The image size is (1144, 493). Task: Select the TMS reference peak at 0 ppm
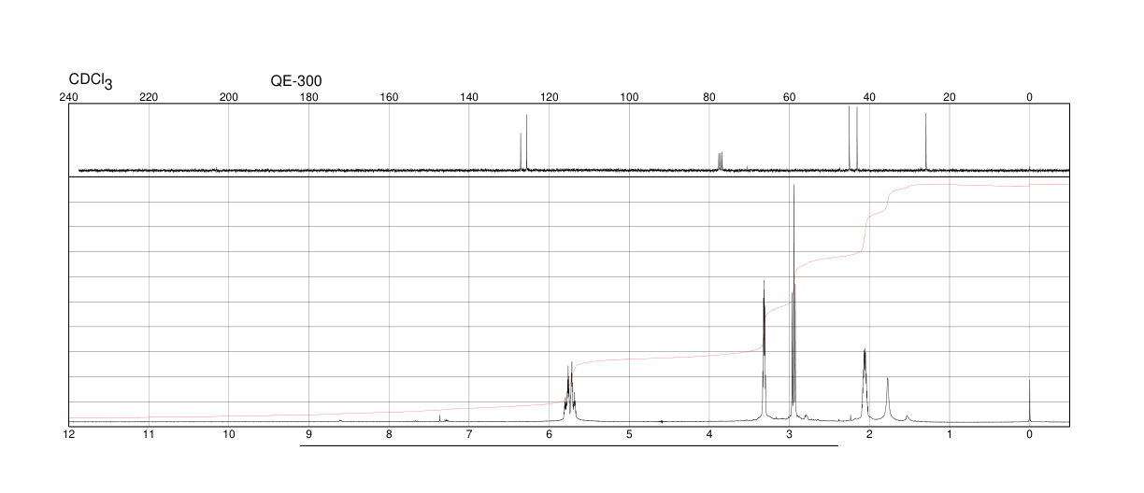click(1029, 401)
